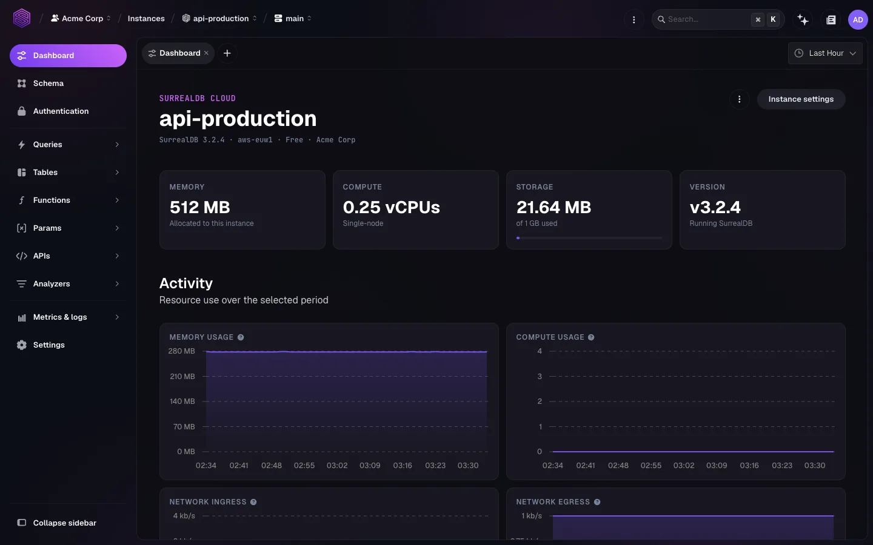Viewport: 873px width, 545px height.
Task: Open Settings from the sidebar
Action: (68, 345)
